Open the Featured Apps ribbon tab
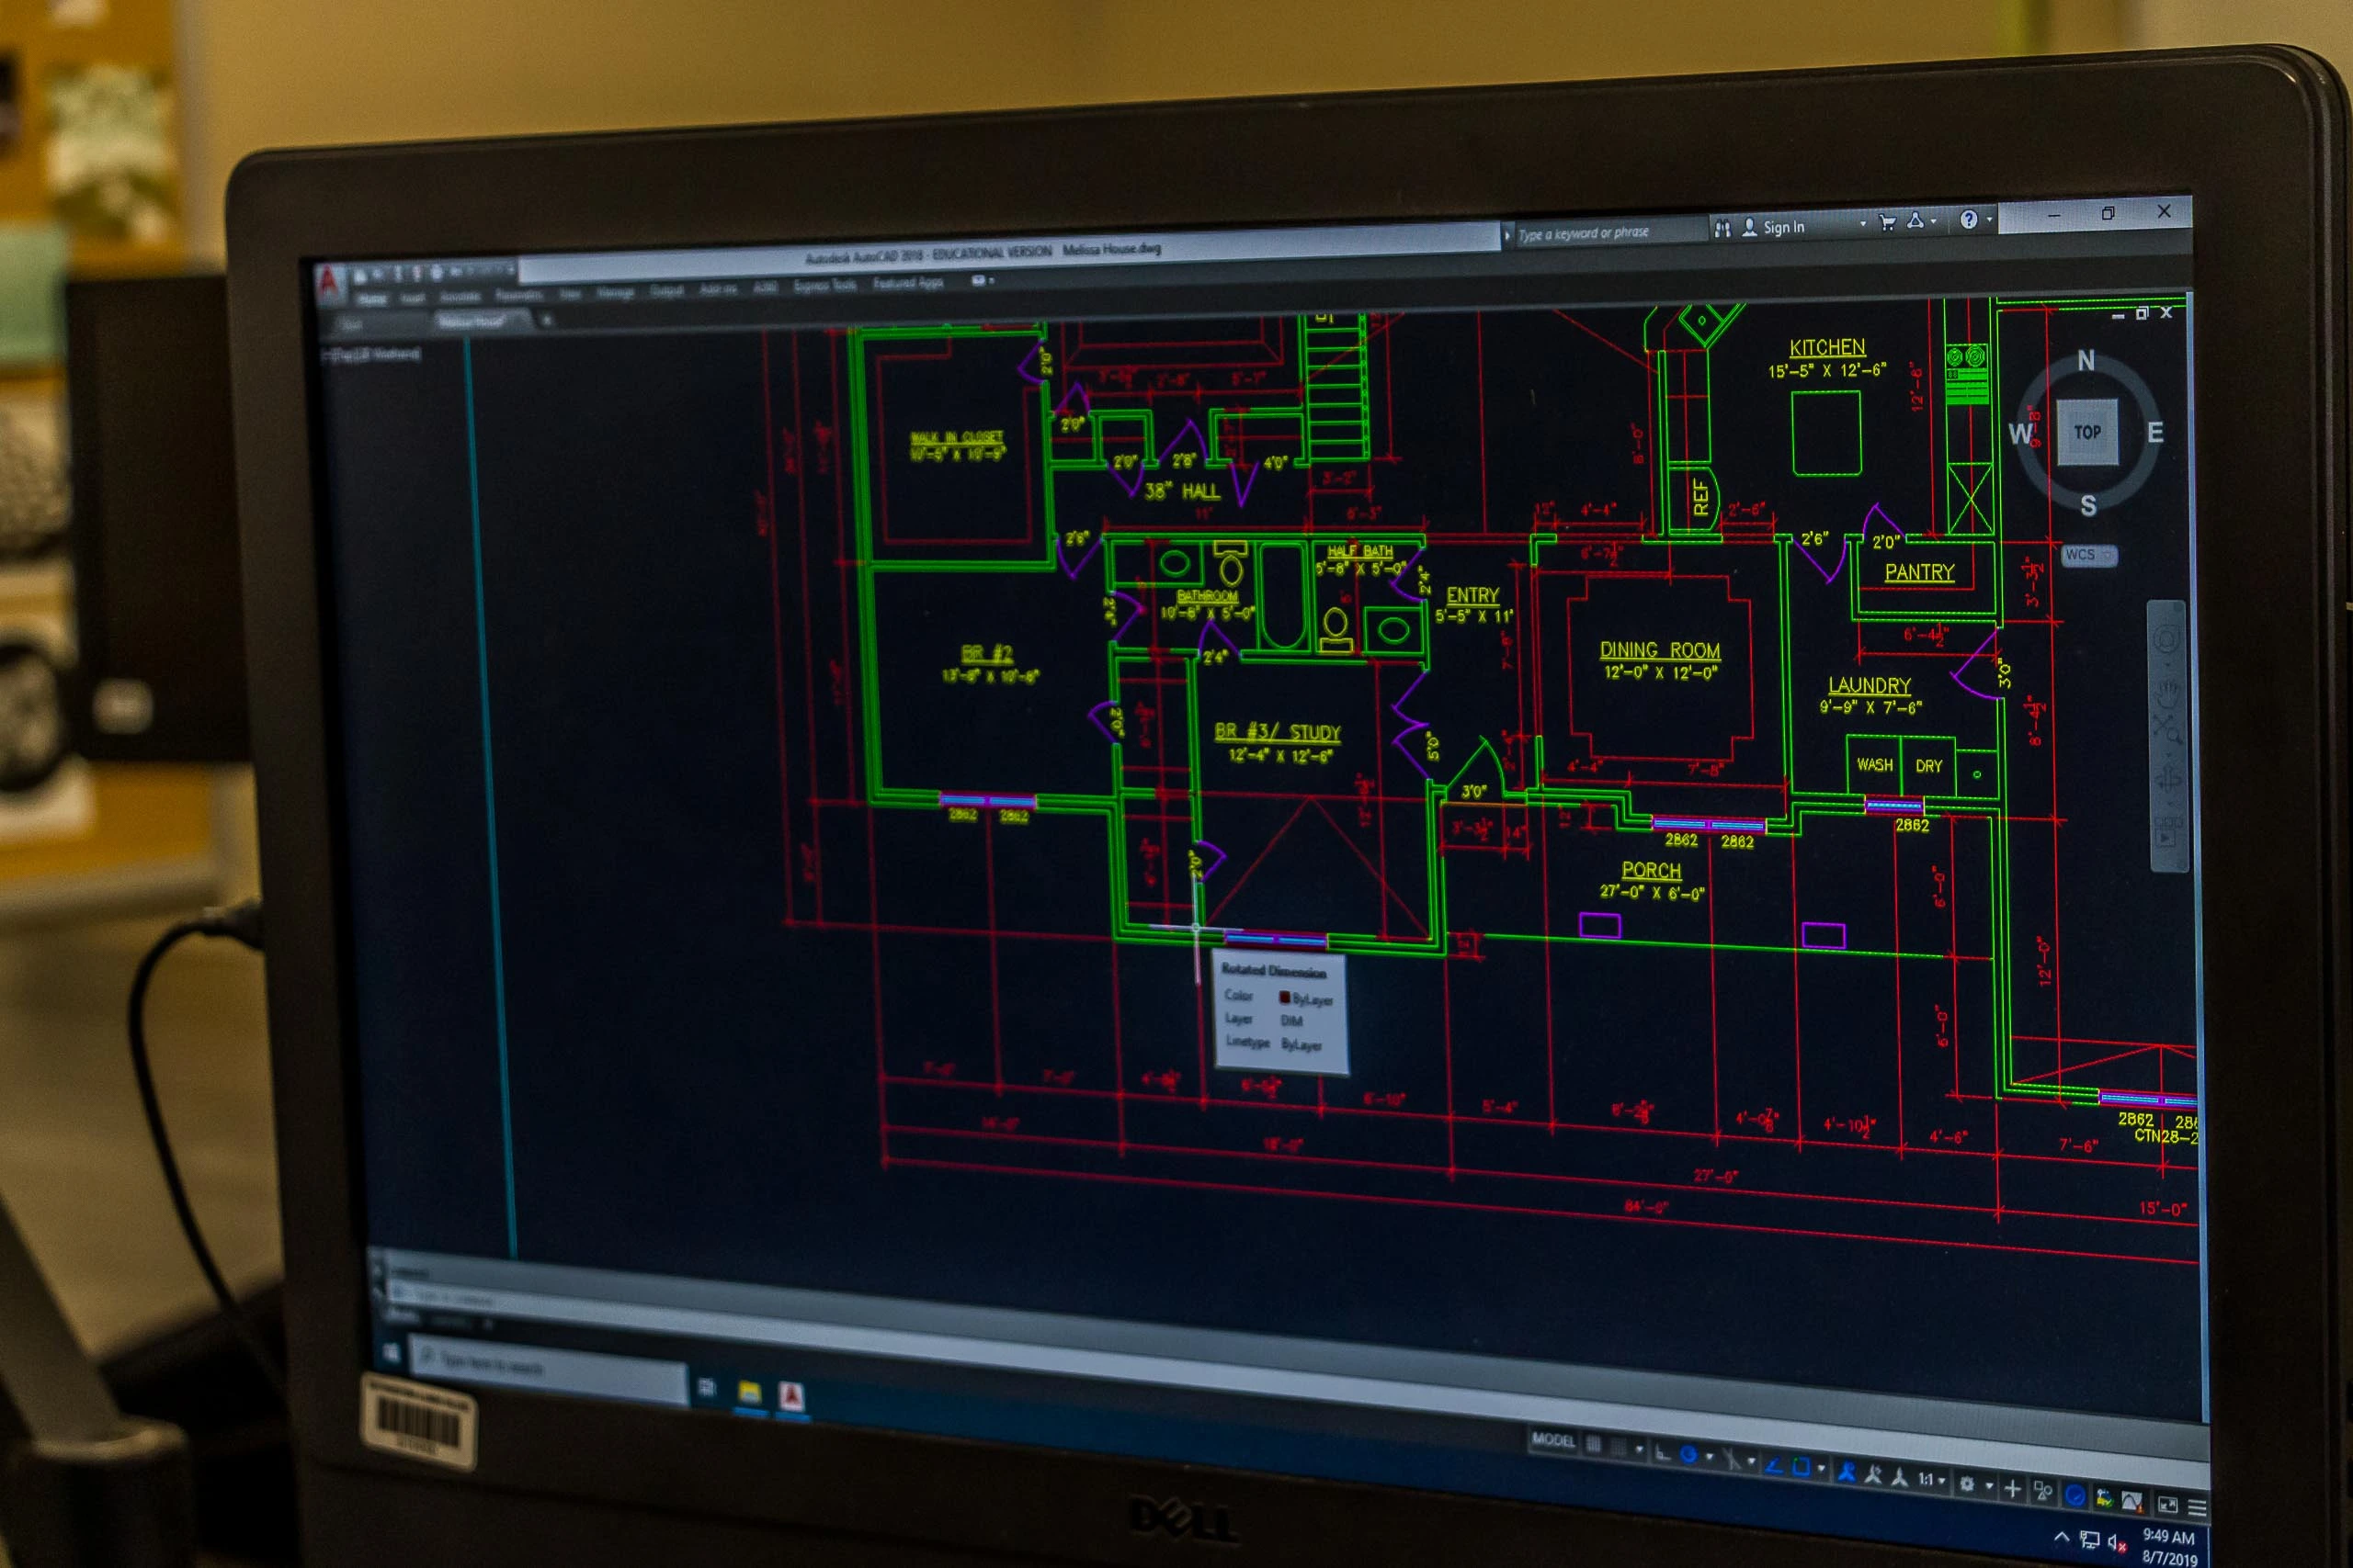Image resolution: width=2353 pixels, height=1568 pixels. 907,284
